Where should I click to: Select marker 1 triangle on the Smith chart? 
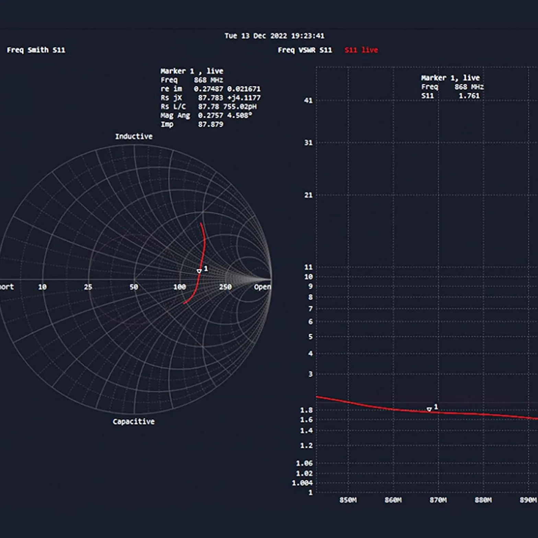[199, 271]
